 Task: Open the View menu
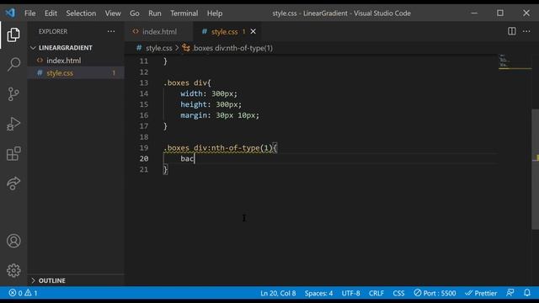[x=113, y=13]
